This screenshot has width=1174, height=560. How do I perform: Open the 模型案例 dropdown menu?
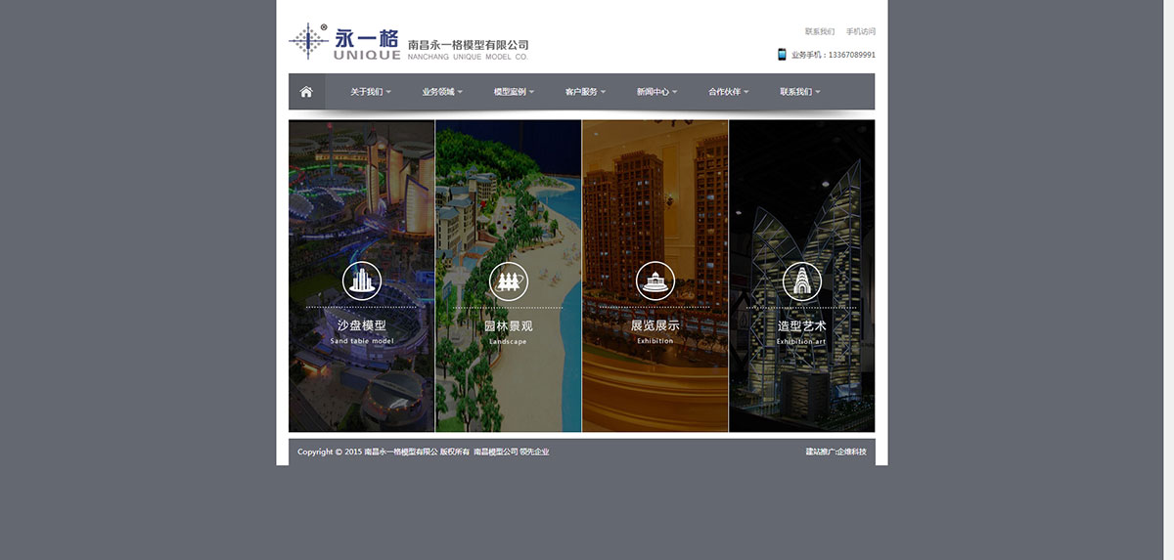[514, 92]
